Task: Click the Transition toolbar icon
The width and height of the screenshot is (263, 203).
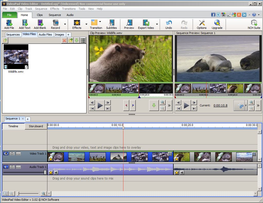Action: [96, 24]
